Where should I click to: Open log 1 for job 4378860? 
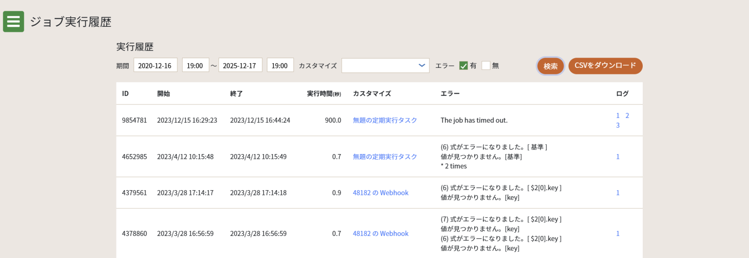(x=618, y=234)
